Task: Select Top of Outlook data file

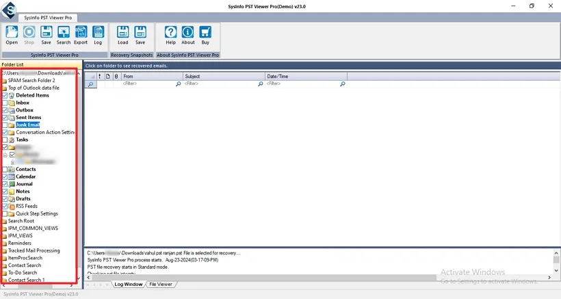Action: 34,88
